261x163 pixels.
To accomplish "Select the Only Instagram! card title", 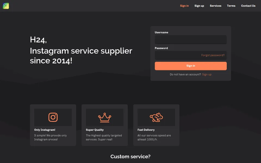I will click(45, 130).
